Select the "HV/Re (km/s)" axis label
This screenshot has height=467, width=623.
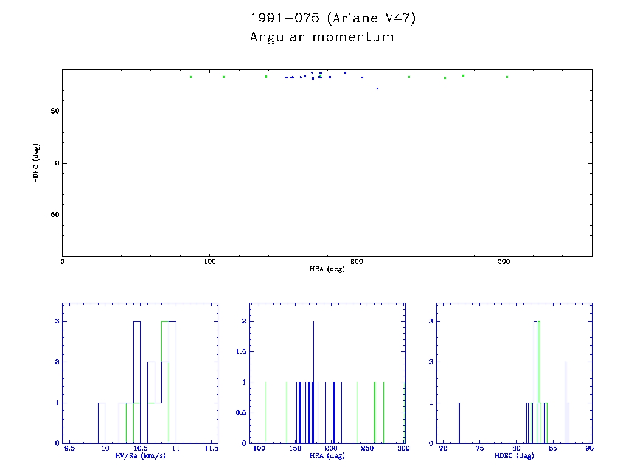click(x=141, y=456)
